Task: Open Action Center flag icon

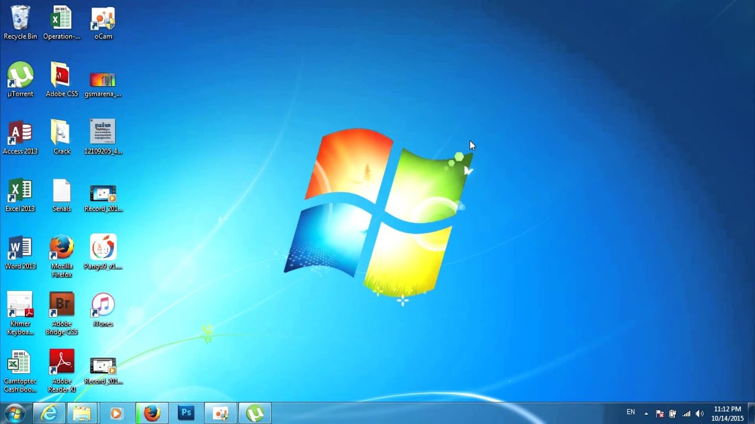Action: pos(660,413)
